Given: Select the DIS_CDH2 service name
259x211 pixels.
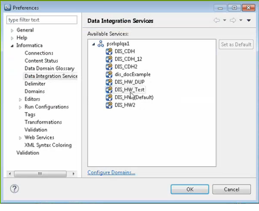Looking at the screenshot, I should pyautogui.click(x=126, y=66).
